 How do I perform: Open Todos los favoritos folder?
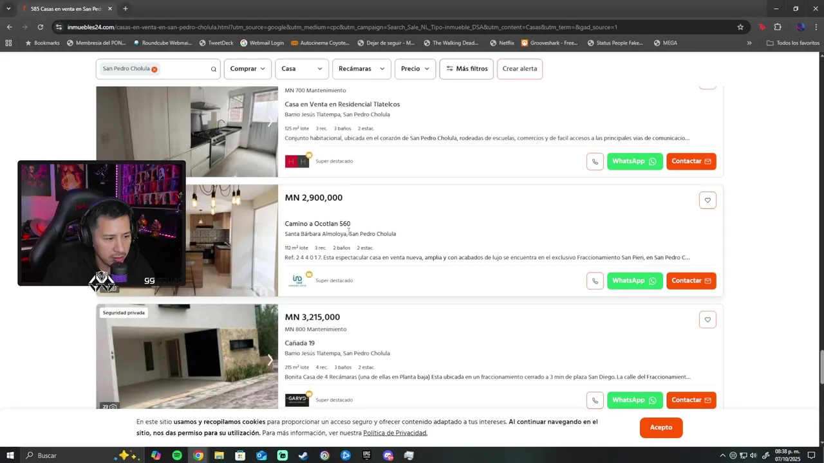click(793, 43)
